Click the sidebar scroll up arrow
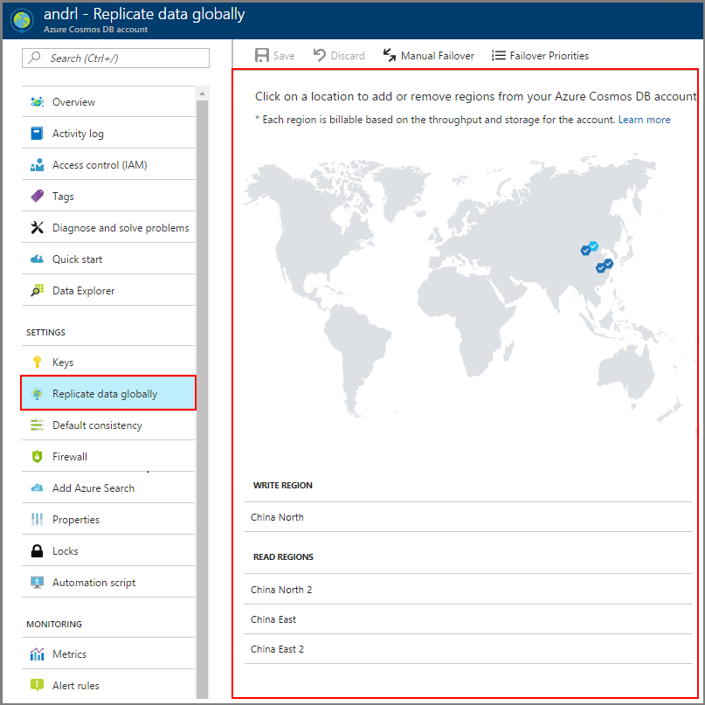Viewport: 705px width, 705px height. 202,93
